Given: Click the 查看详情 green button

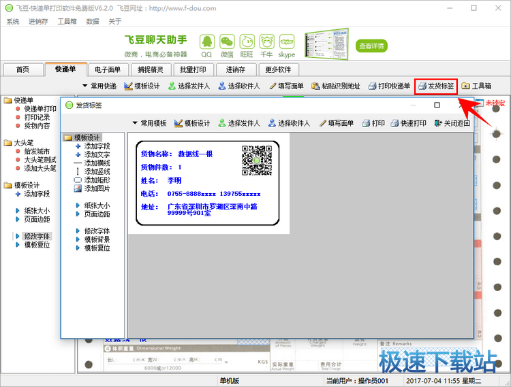Looking at the screenshot, I should point(371,46).
